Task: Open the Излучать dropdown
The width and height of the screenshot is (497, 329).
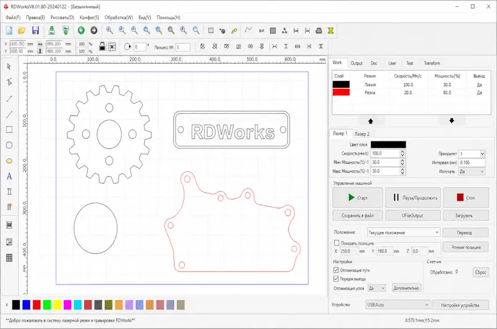Action: tap(472, 171)
